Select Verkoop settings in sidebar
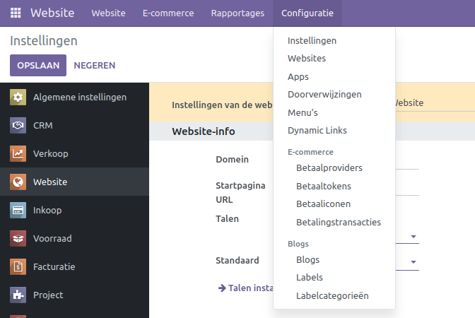This screenshot has width=475, height=318. pyautogui.click(x=74, y=153)
